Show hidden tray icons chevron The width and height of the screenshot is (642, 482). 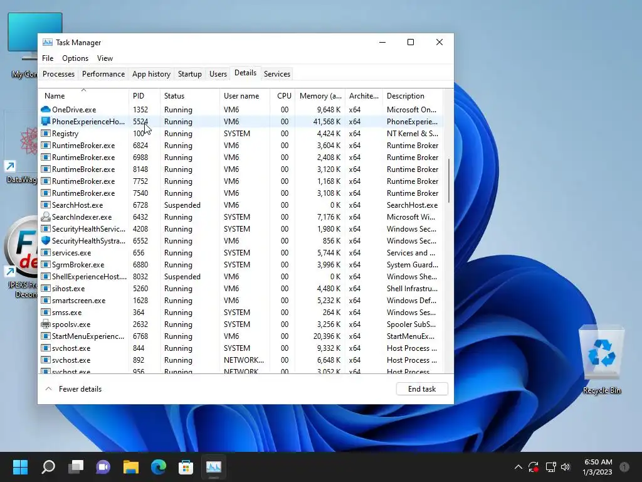tap(518, 467)
